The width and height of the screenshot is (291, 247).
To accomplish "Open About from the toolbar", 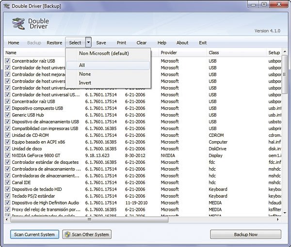I will pos(182,43).
